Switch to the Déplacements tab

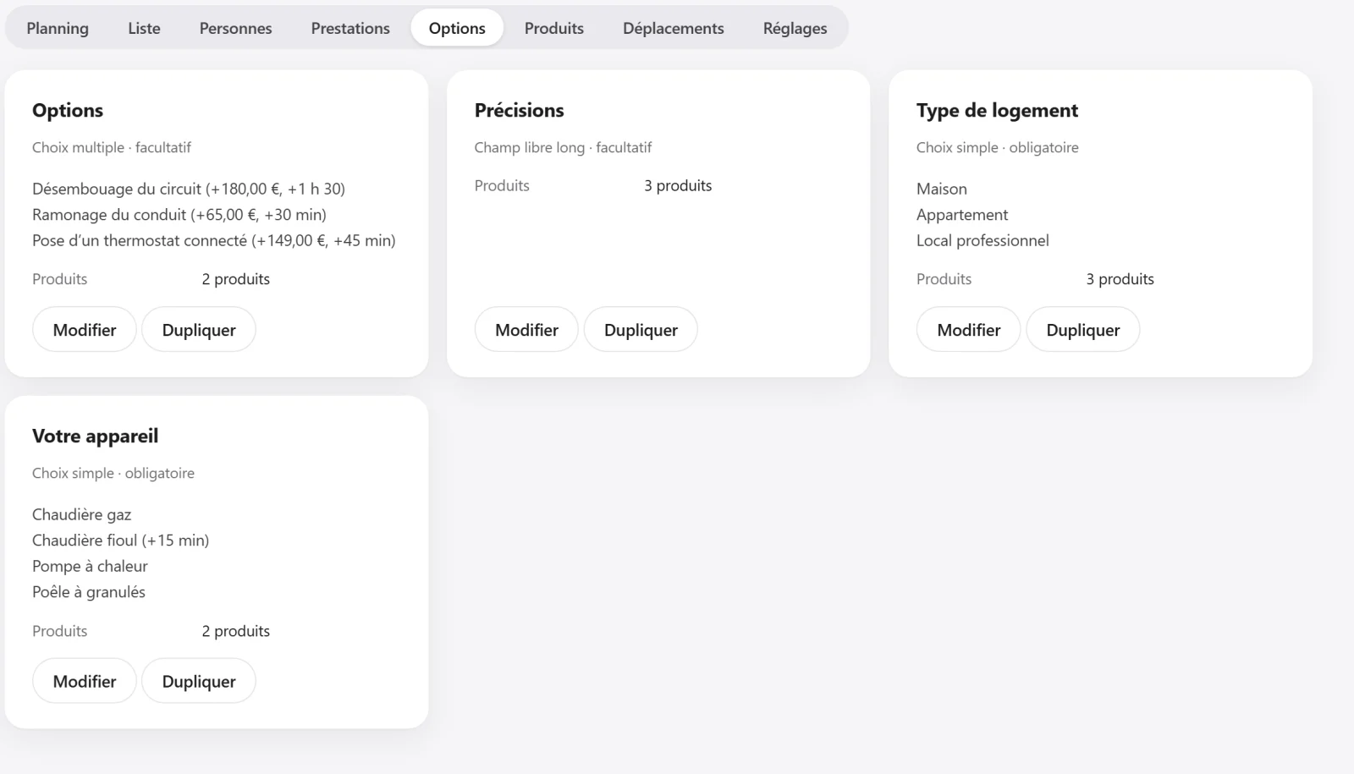click(x=674, y=28)
